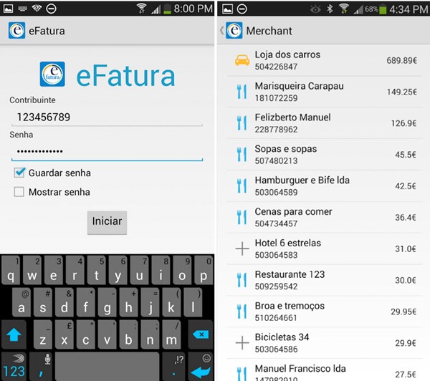Image resolution: width=430 pixels, height=381 pixels.
Task: Tap the 149.25€ amount
Action: pos(402,92)
